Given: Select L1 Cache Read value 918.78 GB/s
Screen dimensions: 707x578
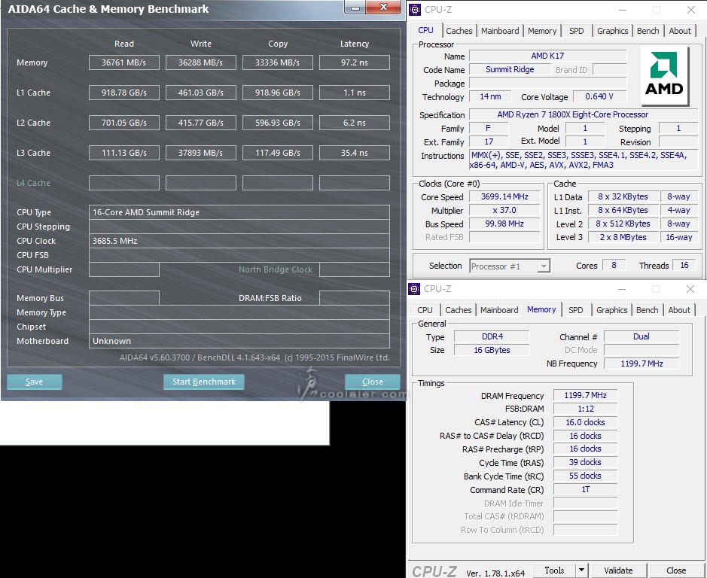Looking at the screenshot, I should tap(124, 93).
